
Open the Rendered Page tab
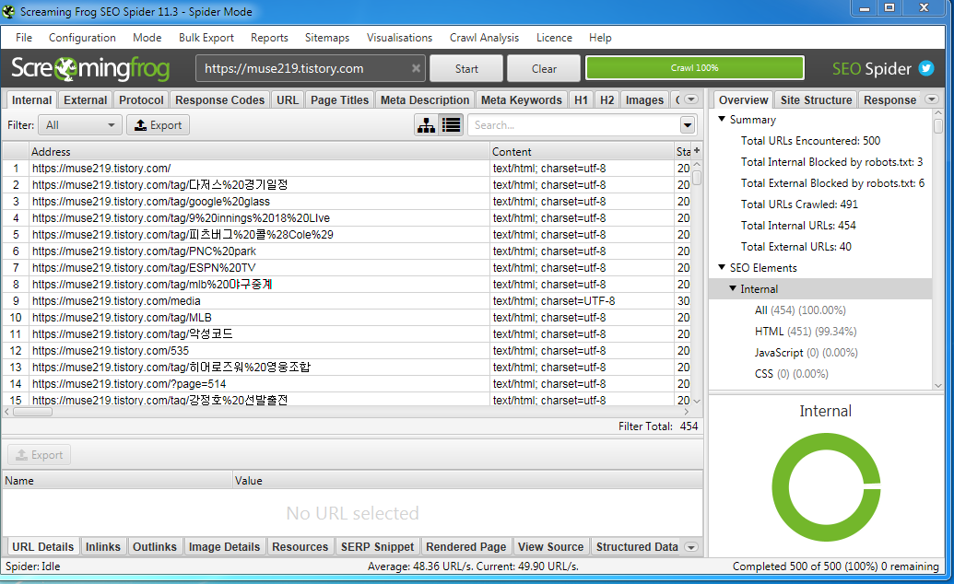point(466,547)
